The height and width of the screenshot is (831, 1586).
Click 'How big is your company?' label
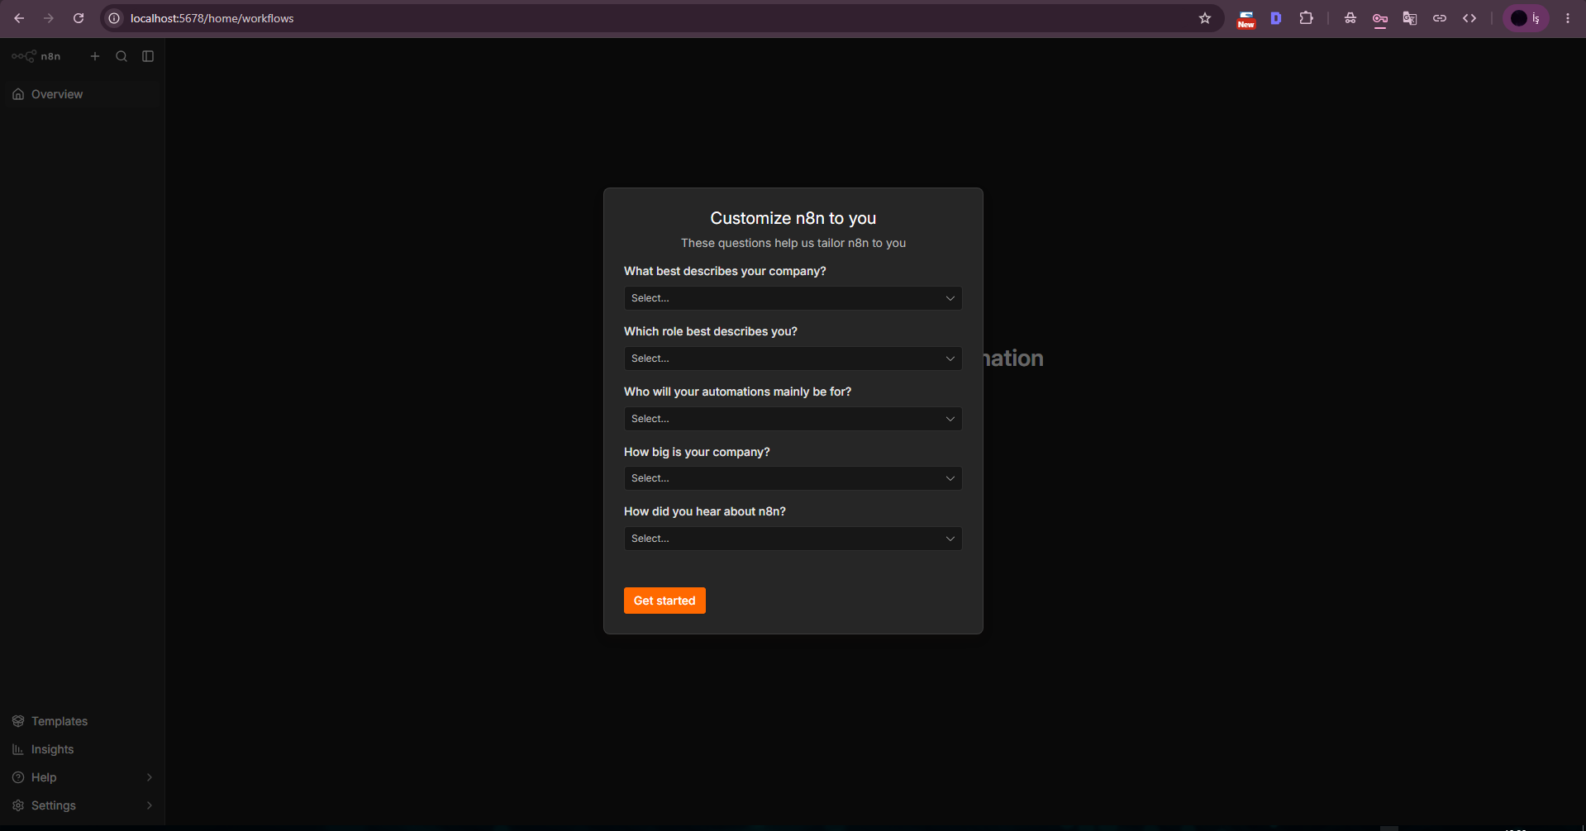point(697,452)
